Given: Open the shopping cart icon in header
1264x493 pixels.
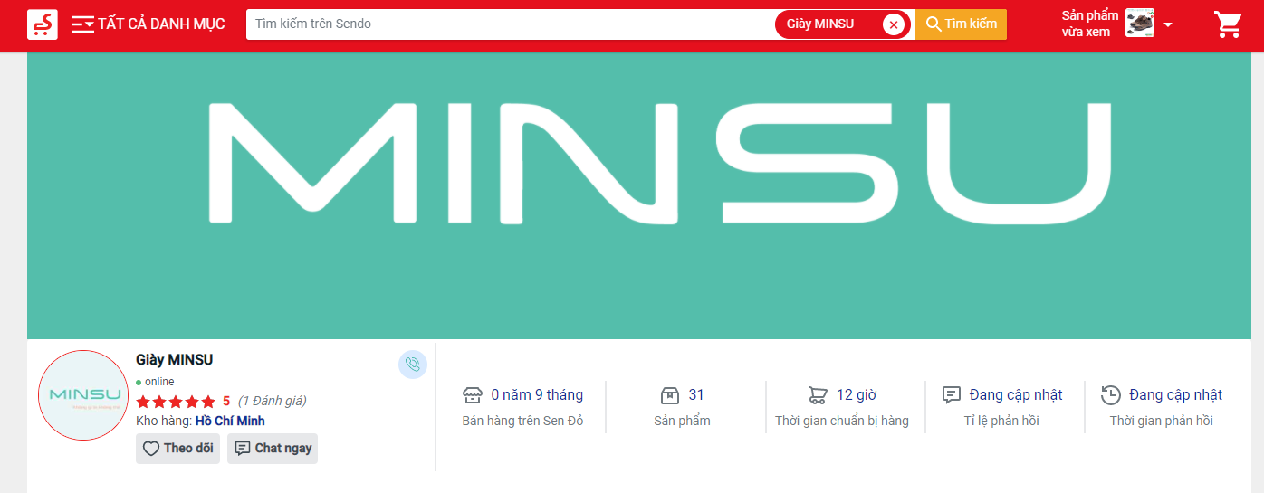Looking at the screenshot, I should [1228, 24].
